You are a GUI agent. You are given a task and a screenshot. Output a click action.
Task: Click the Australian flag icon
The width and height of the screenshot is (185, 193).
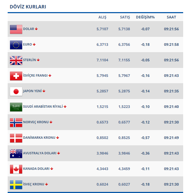click(16, 154)
